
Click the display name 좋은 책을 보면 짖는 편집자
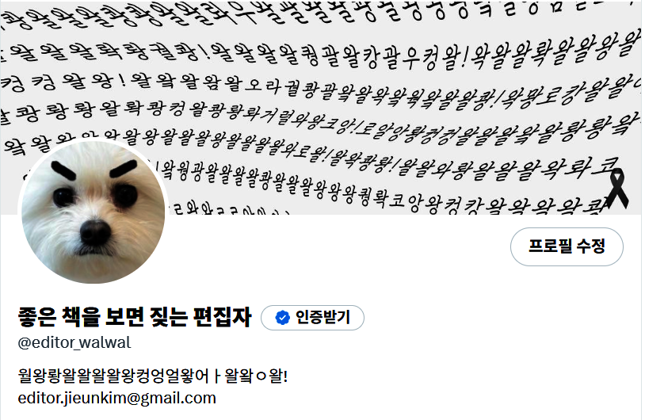(x=135, y=317)
